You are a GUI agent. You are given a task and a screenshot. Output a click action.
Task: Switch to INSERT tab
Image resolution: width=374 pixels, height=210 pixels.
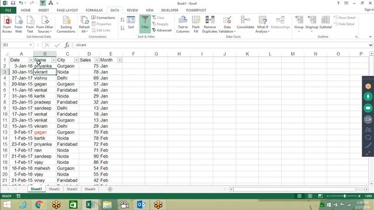coord(44,10)
